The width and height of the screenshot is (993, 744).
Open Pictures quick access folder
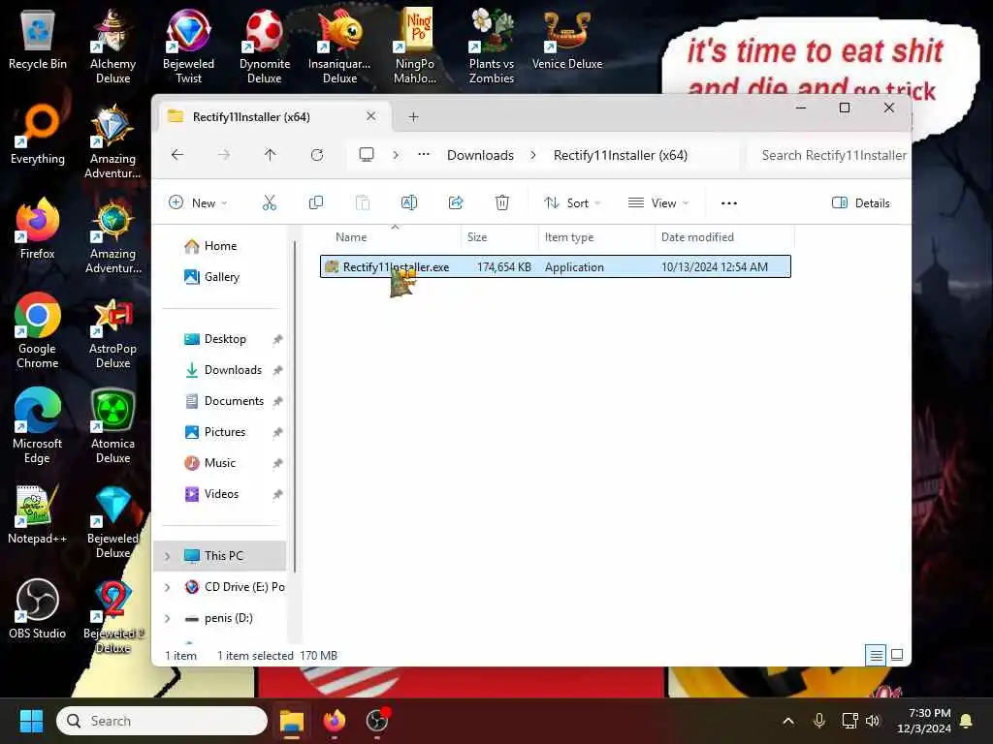225,432
